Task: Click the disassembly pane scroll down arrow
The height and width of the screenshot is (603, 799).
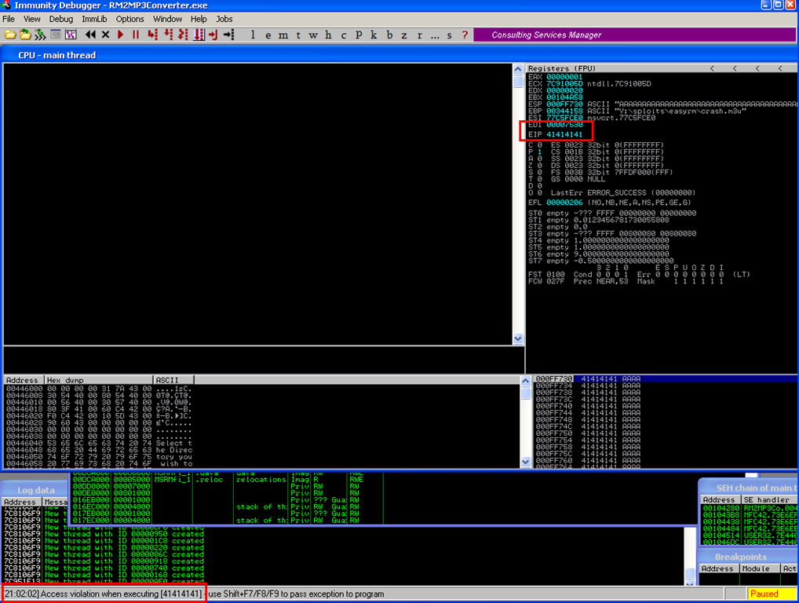Action: [x=517, y=339]
